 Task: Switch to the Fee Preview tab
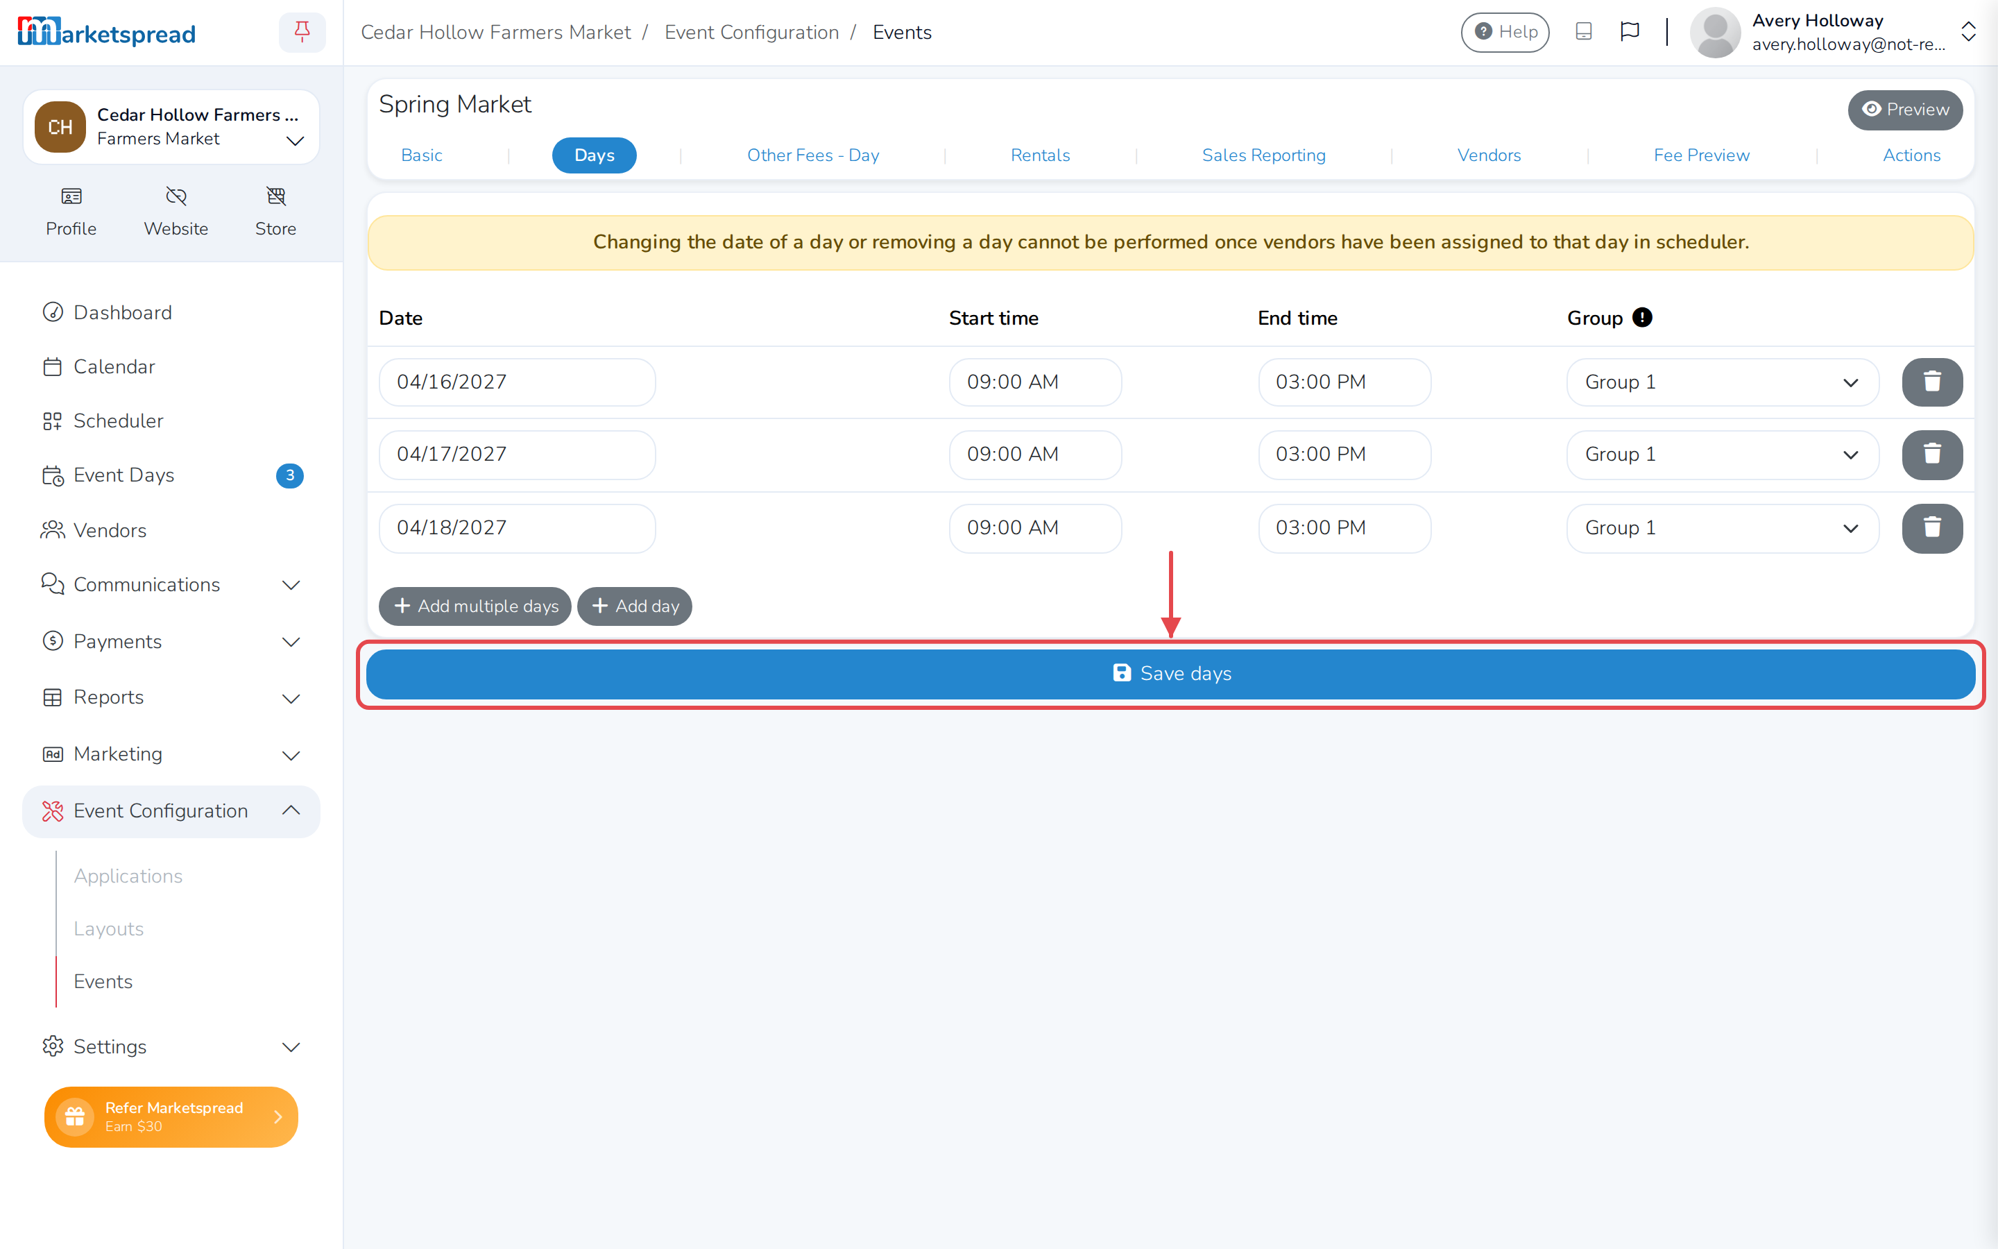pos(1701,155)
